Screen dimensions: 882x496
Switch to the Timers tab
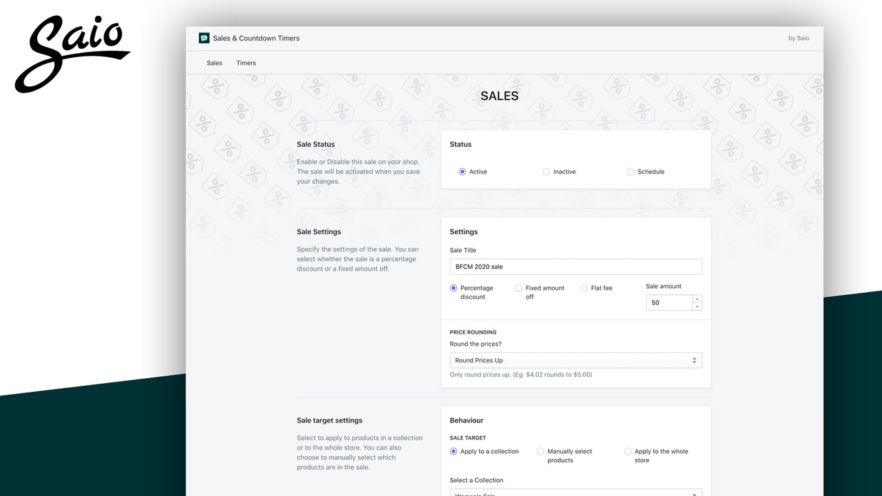[x=246, y=63]
